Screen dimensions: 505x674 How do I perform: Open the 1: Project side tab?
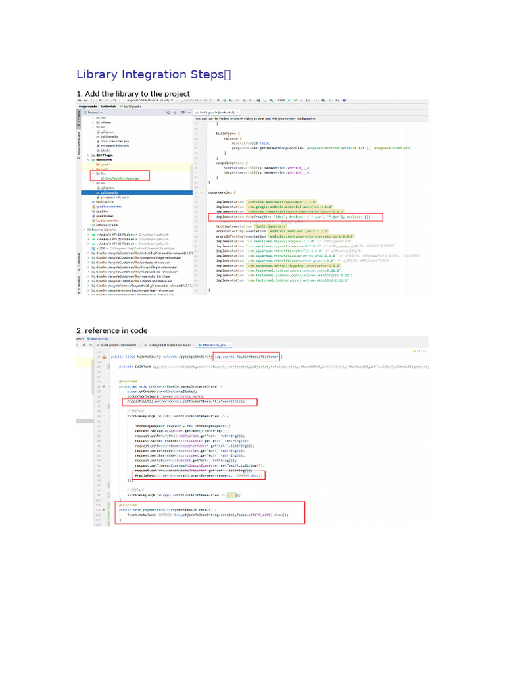coord(79,118)
